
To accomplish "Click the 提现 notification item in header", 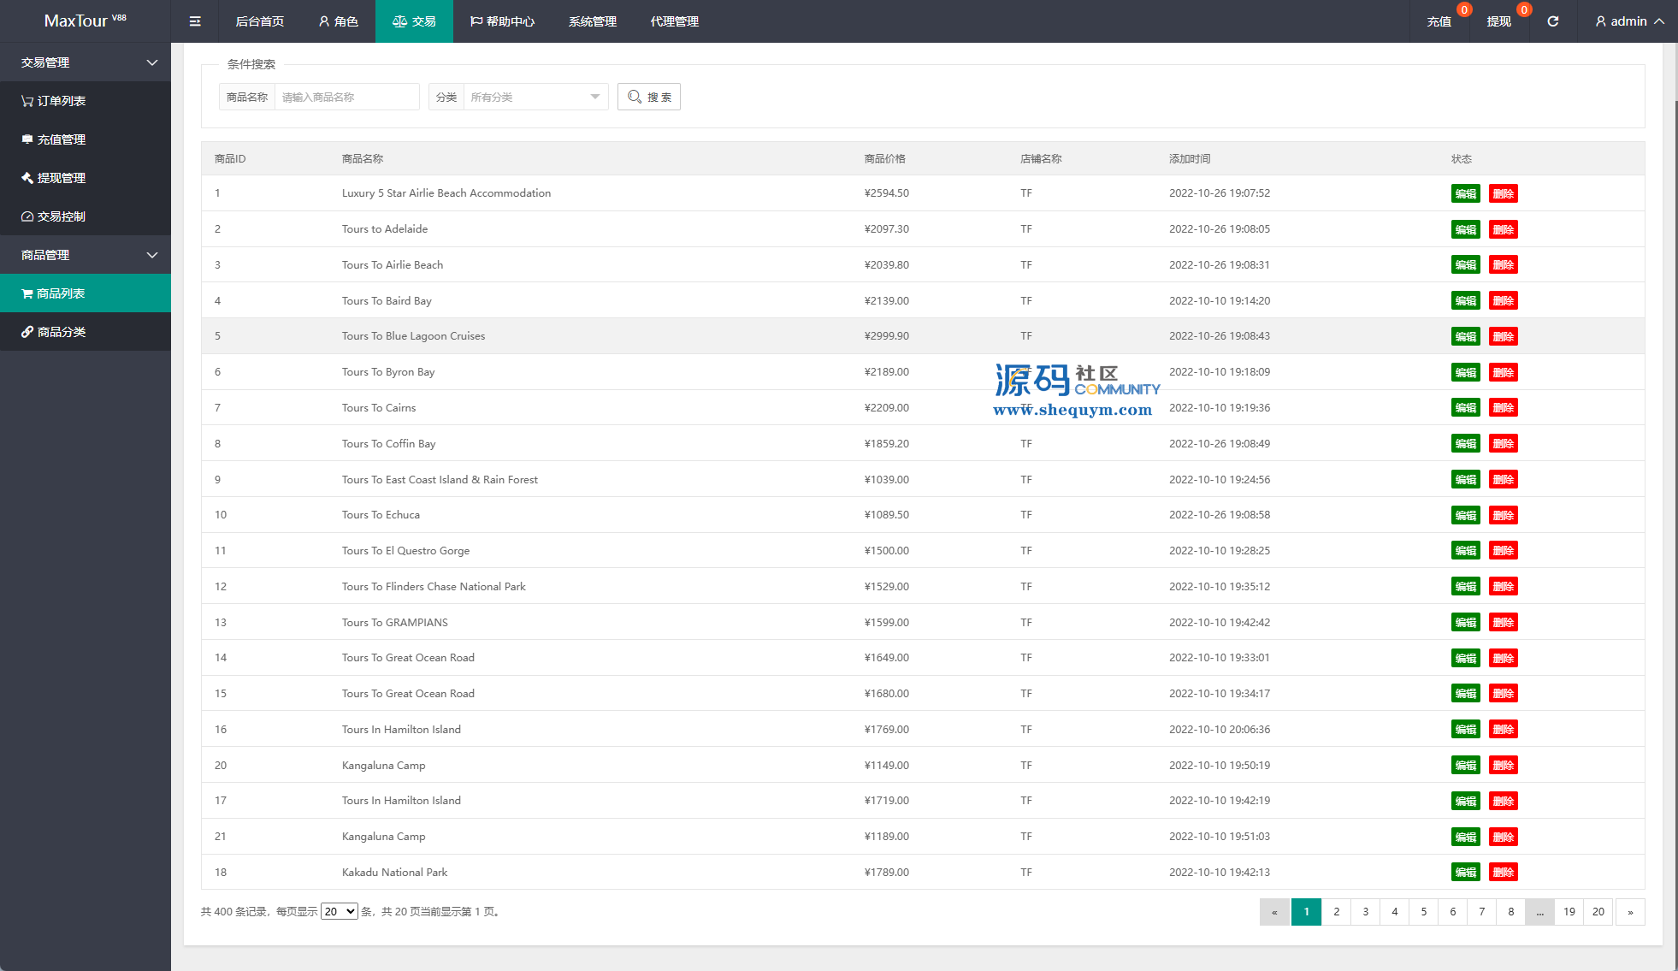I will (x=1498, y=21).
